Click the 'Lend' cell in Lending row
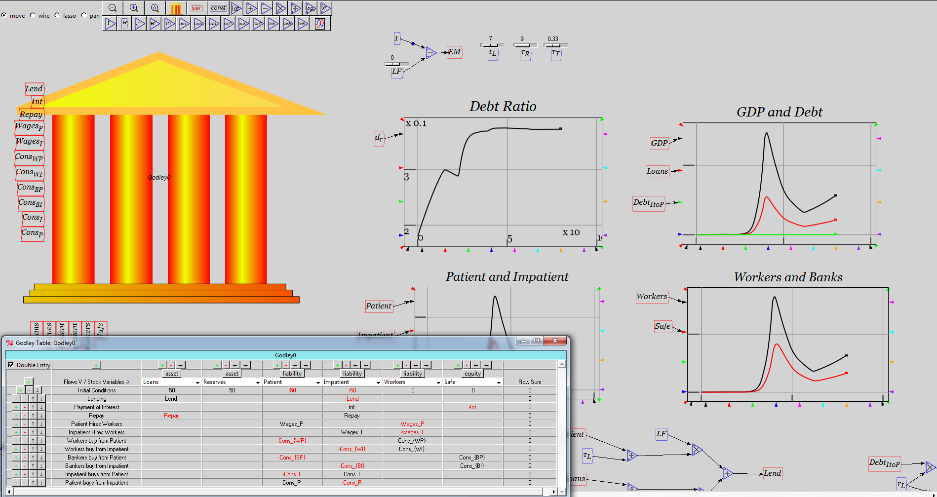This screenshot has height=497, width=937. pos(171,399)
